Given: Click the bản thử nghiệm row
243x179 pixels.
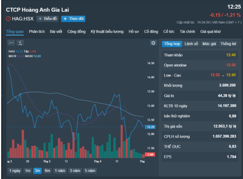Looking at the screenshot, I should 200,116.
